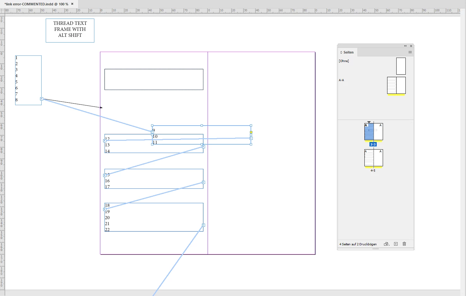Close the Seiten panel
Screen dimensions: 466x296
pyautogui.click(x=411, y=46)
